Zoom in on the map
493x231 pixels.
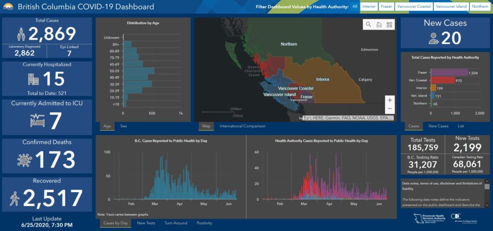pos(389,100)
